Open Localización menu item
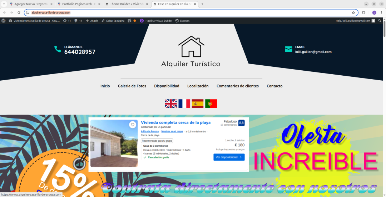The height and width of the screenshot is (197, 386). [198, 86]
